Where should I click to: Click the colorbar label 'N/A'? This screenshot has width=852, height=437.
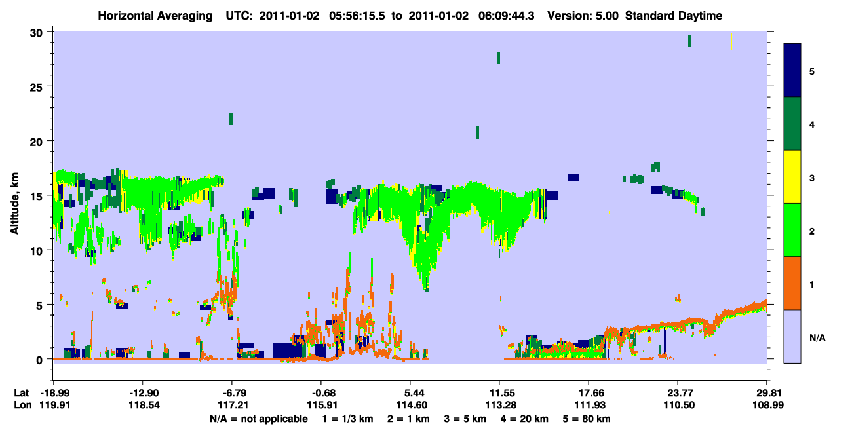pos(817,337)
